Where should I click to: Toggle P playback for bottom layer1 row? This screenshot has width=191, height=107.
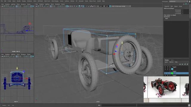tap(168, 75)
